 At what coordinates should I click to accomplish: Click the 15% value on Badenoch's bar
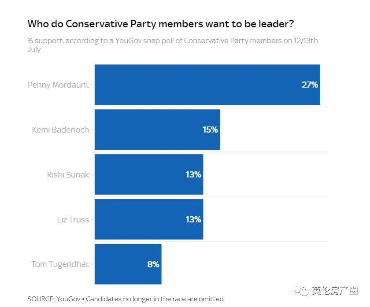point(210,129)
